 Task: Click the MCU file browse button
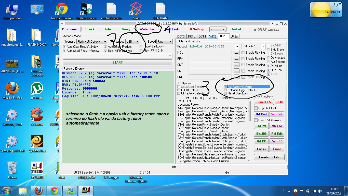(x=236, y=53)
